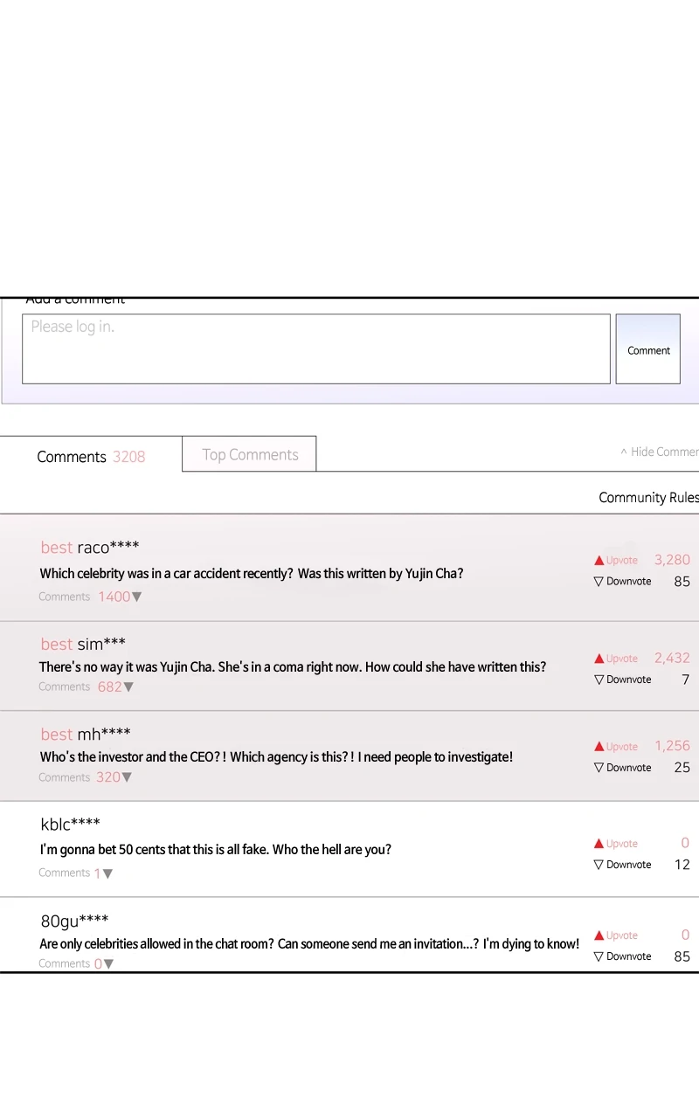Expand the 320 replies under mh's comment
The height and width of the screenshot is (1118, 699).
pyautogui.click(x=114, y=776)
